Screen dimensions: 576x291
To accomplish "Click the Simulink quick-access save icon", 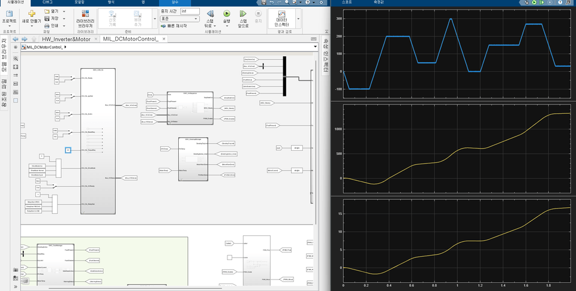I will [x=263, y=2].
